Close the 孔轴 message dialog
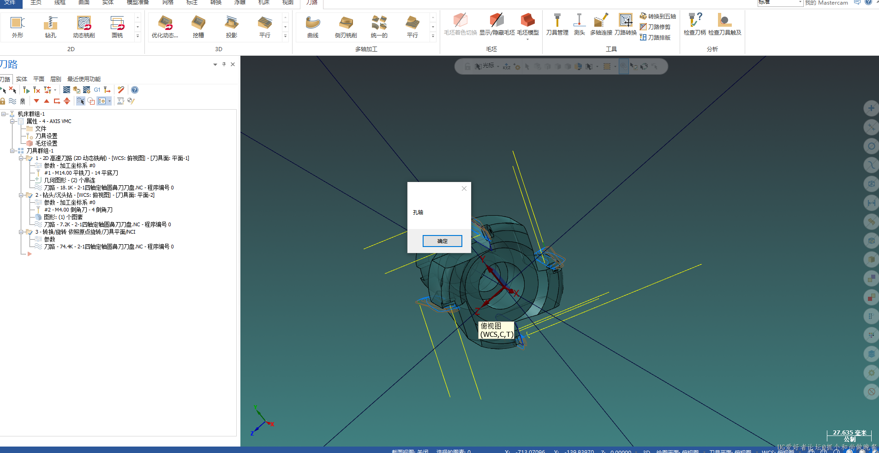 464,188
